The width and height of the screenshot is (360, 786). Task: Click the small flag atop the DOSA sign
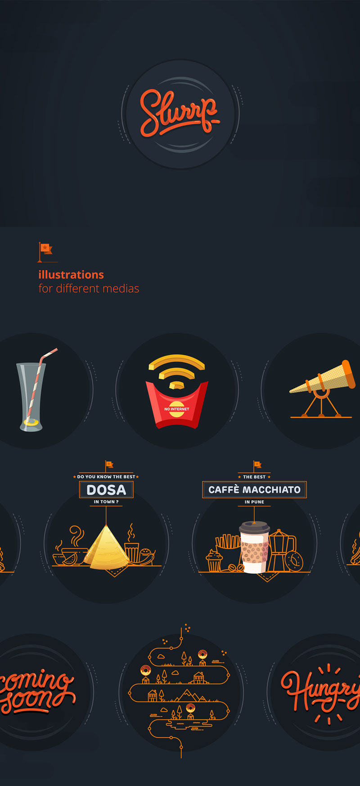pyautogui.click(x=109, y=465)
